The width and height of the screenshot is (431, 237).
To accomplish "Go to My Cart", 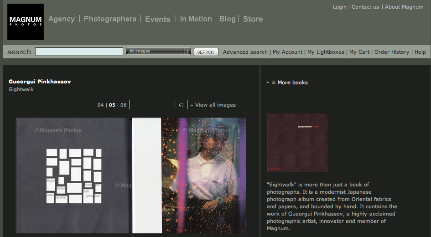I will (359, 52).
